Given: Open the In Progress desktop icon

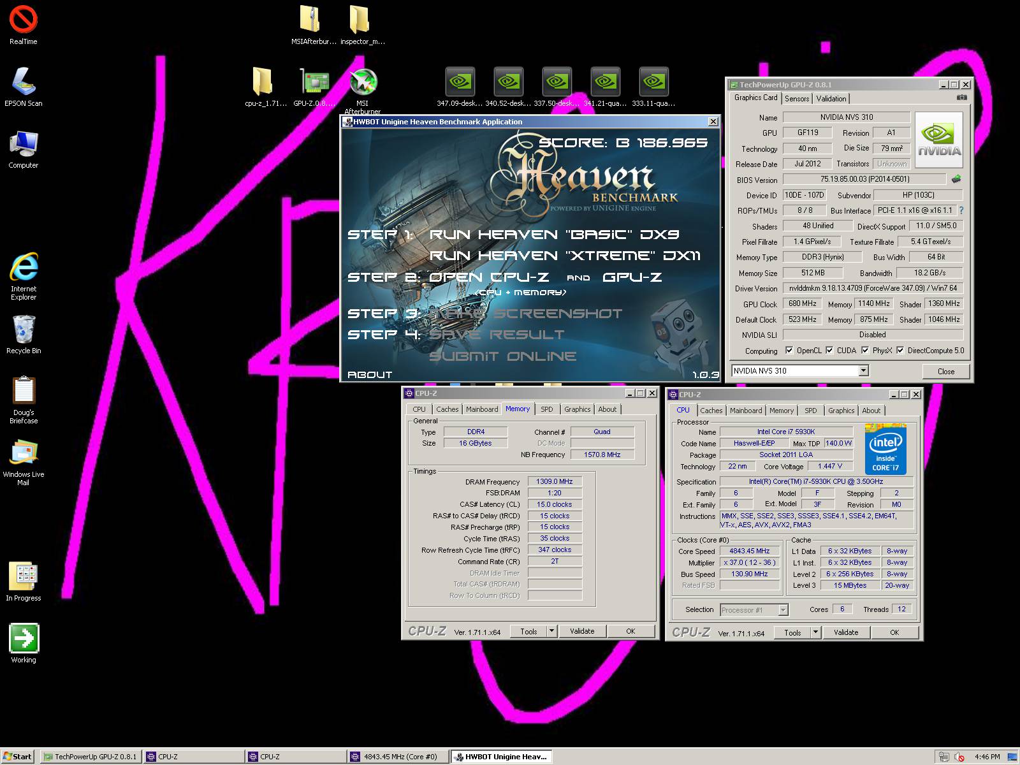Looking at the screenshot, I should [23, 581].
